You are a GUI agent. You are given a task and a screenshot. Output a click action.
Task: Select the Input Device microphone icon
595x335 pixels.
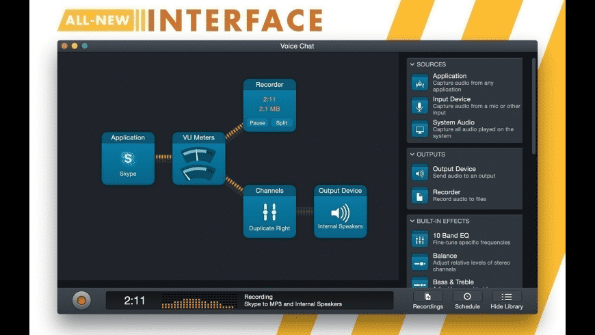coord(420,106)
